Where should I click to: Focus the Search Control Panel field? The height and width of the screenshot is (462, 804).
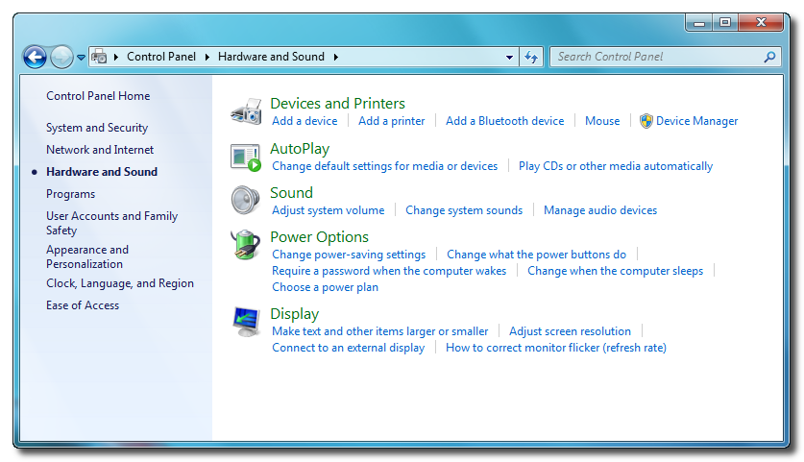[665, 57]
